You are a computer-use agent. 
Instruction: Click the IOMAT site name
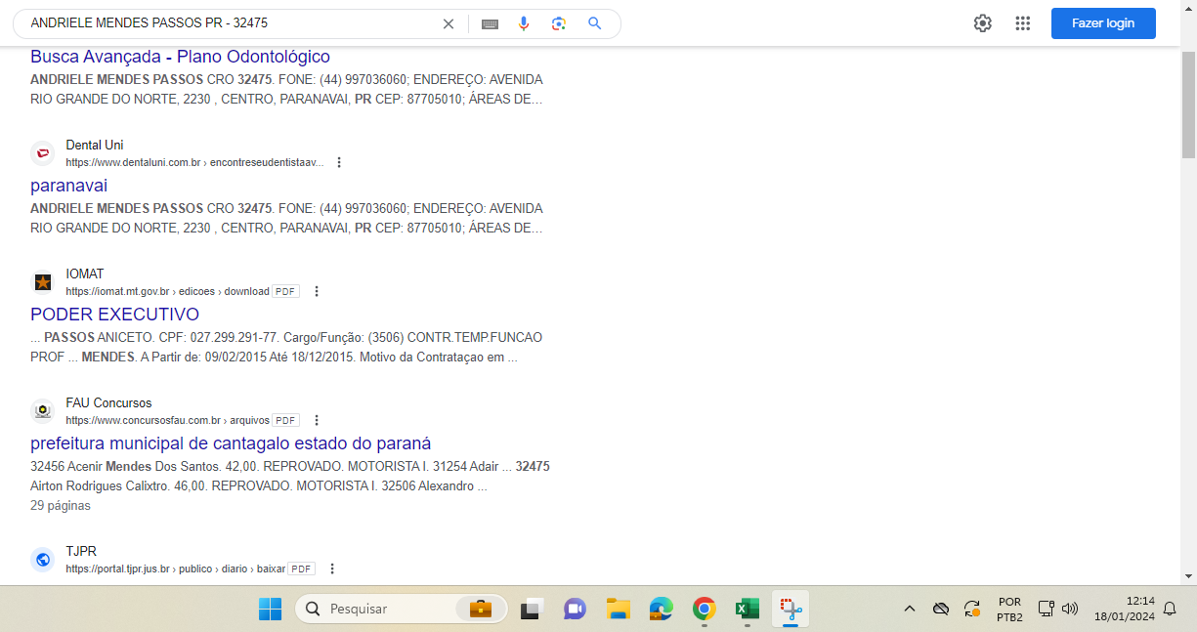85,274
